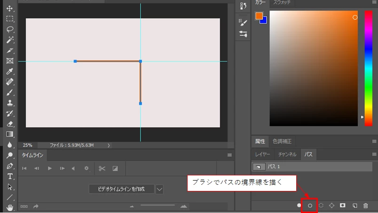Load path as a selection
The image size is (378, 213).
[321, 205]
